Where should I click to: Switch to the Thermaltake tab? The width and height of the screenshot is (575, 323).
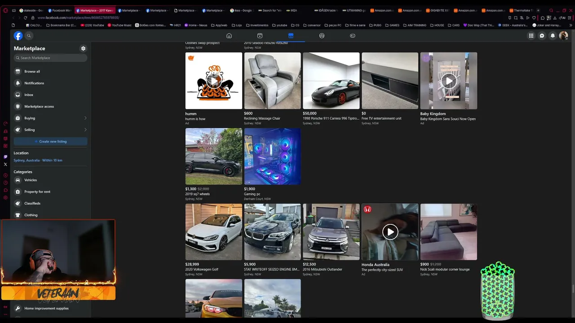(x=521, y=10)
